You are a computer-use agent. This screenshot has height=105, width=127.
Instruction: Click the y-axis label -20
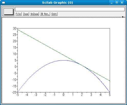(x=14, y=92)
